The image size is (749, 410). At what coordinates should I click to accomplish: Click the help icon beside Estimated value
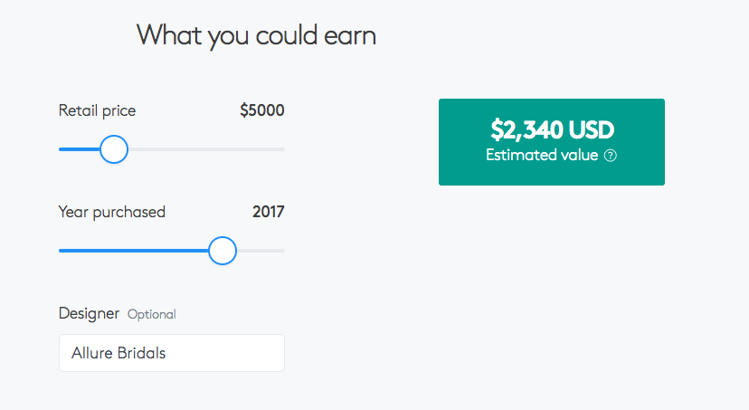[x=610, y=156]
